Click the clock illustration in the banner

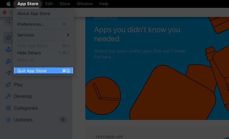click(x=103, y=96)
